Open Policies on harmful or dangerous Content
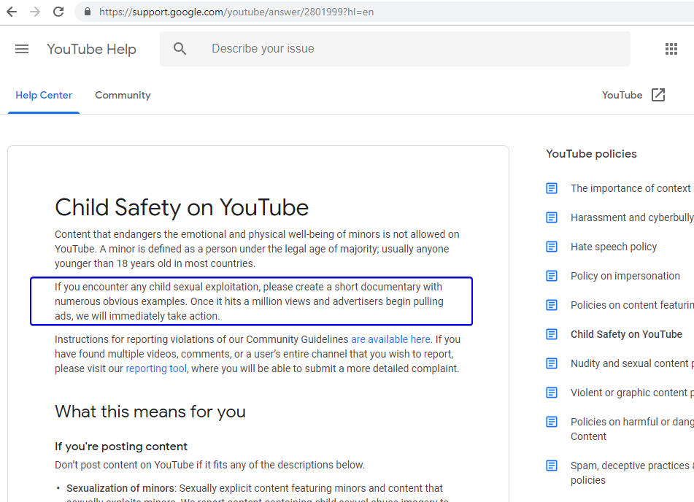 pos(632,429)
